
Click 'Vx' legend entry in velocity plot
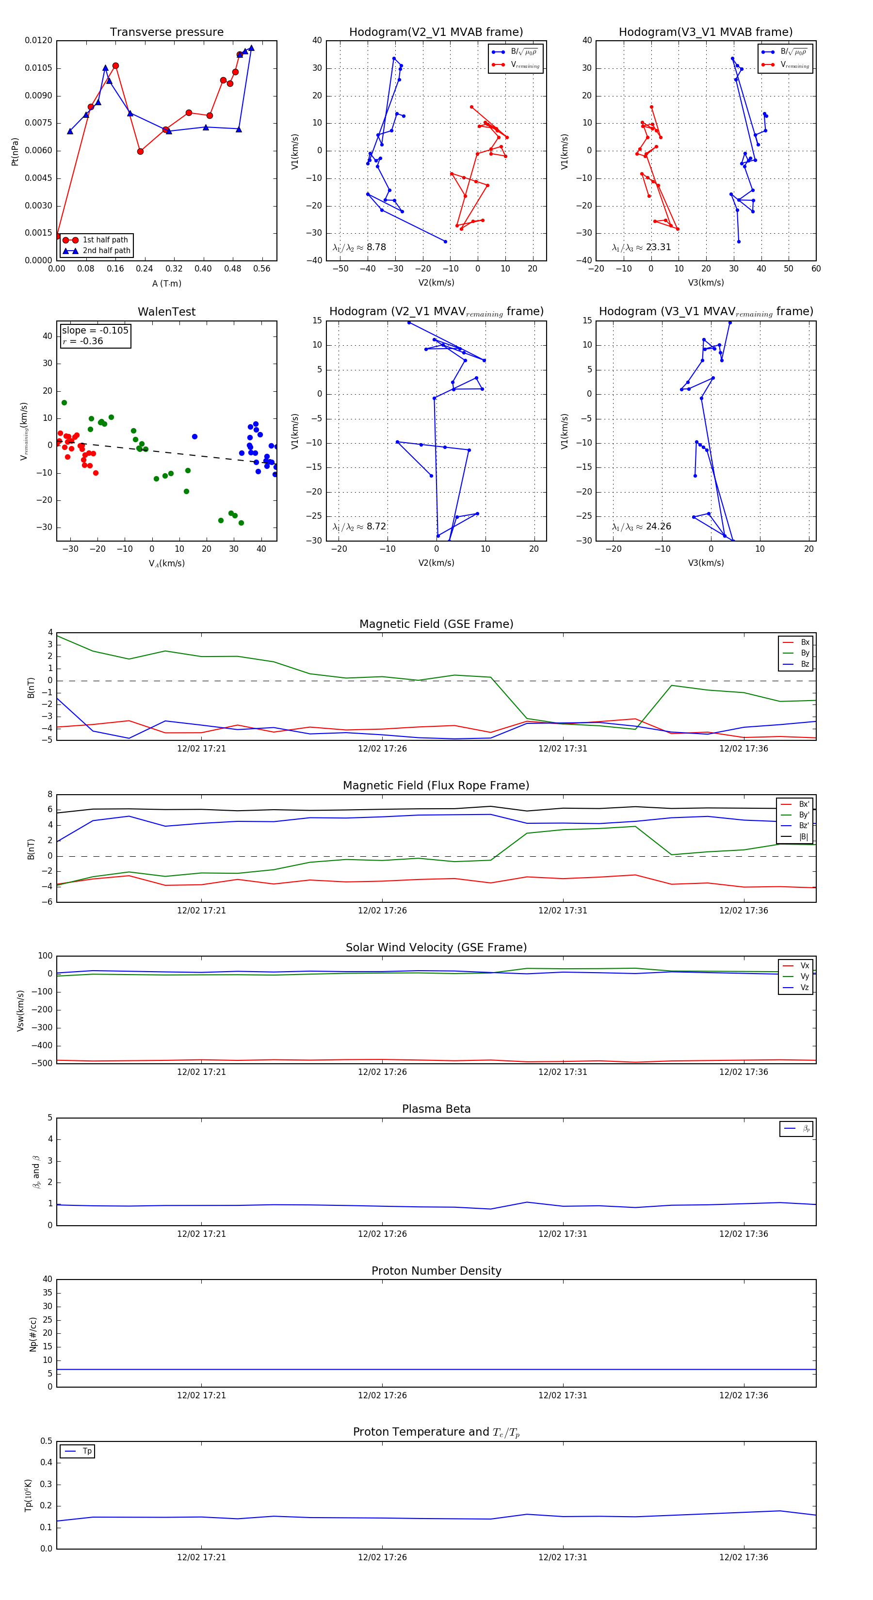pos(796,966)
